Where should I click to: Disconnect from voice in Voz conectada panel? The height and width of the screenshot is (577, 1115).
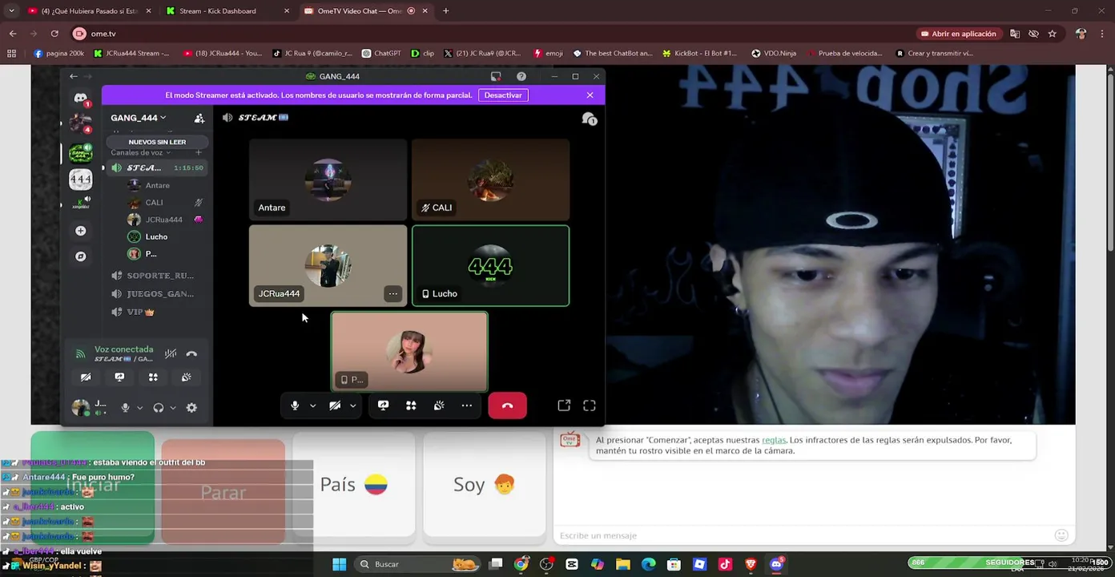point(191,353)
